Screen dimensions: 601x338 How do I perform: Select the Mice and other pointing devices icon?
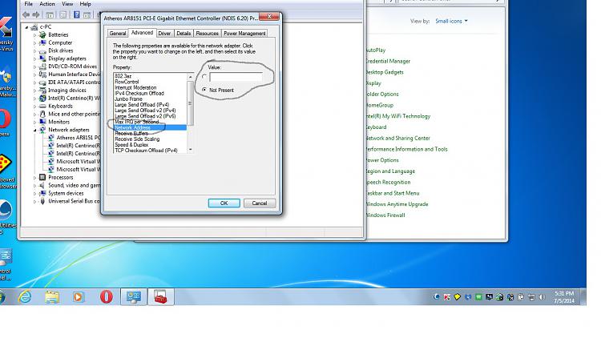pos(42,114)
